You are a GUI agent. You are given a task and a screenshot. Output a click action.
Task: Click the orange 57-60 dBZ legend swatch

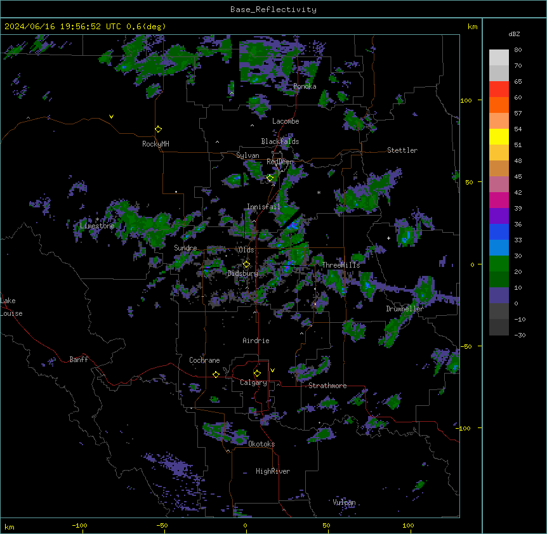(499, 105)
